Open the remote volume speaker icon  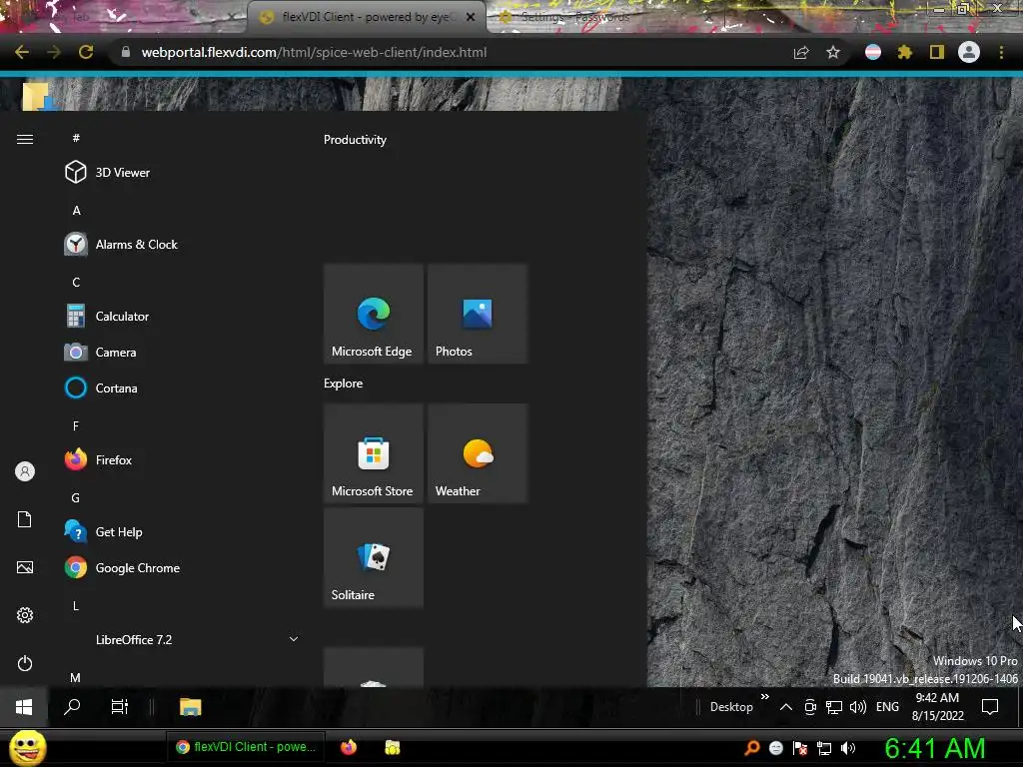pyautogui.click(x=858, y=707)
